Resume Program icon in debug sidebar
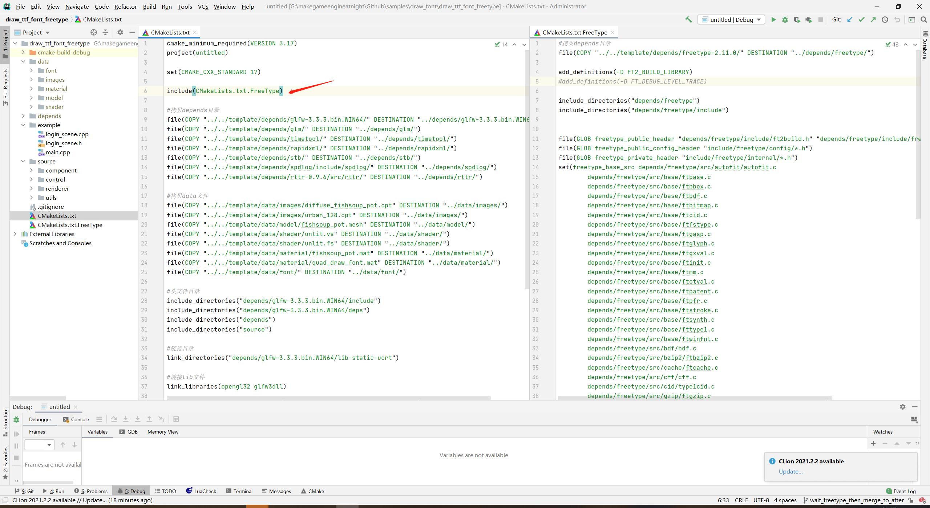This screenshot has height=508, width=930. 16,434
